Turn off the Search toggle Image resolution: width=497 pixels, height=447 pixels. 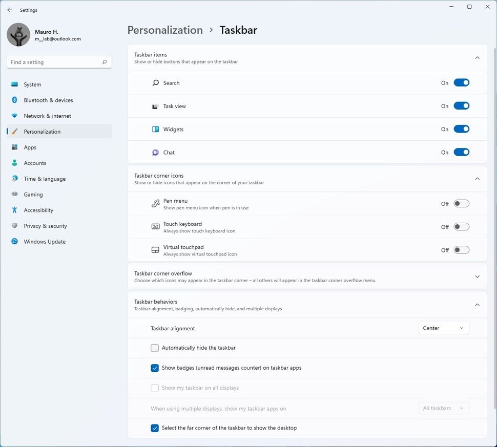pos(461,82)
